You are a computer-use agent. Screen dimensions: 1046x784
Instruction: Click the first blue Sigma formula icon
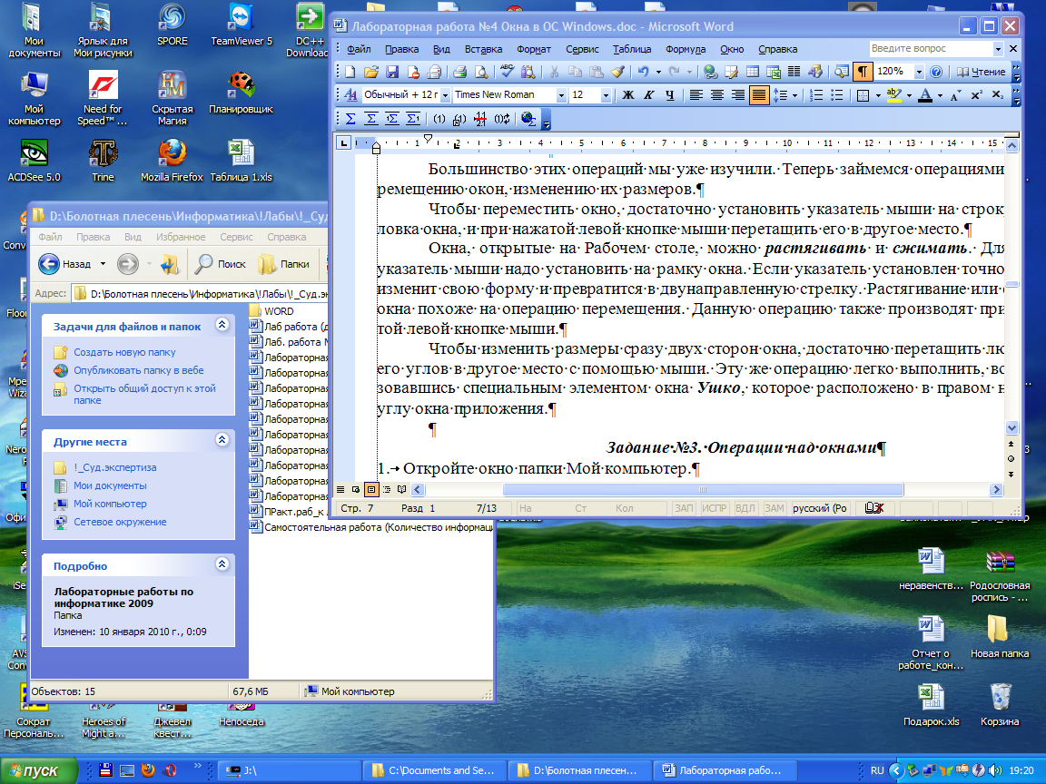point(350,119)
